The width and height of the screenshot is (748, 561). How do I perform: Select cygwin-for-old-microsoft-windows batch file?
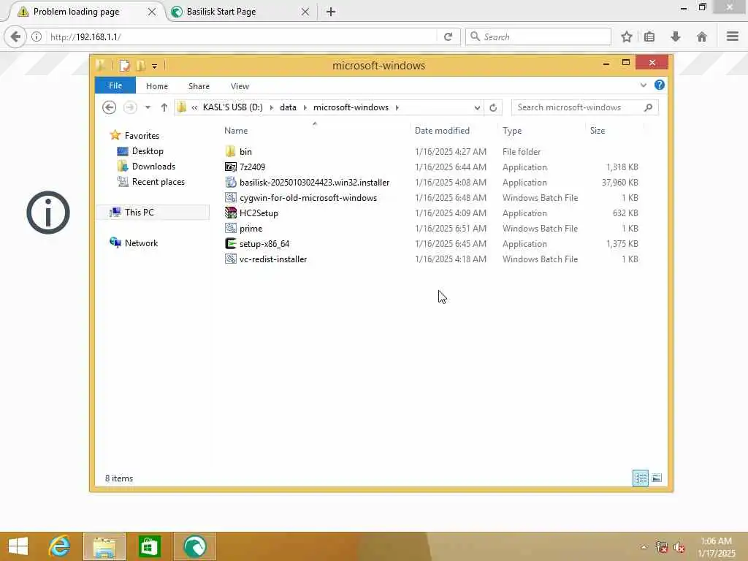308,197
